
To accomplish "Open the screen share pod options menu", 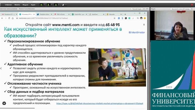I will click(147, 9).
